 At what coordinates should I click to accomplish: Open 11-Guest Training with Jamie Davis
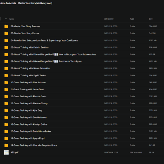(x=27, y=89)
